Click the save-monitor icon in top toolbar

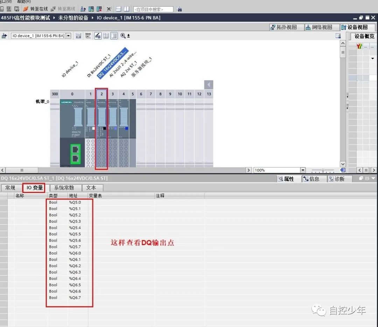coord(9,9)
